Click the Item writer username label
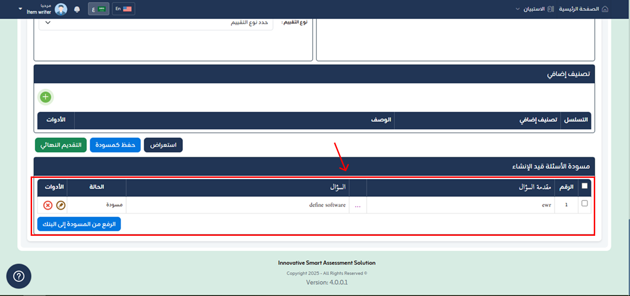 (39, 12)
